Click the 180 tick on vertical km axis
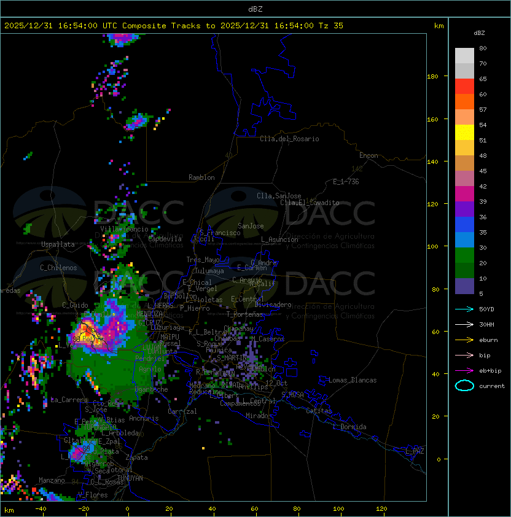Image resolution: width=511 pixels, height=517 pixels. [x=432, y=76]
